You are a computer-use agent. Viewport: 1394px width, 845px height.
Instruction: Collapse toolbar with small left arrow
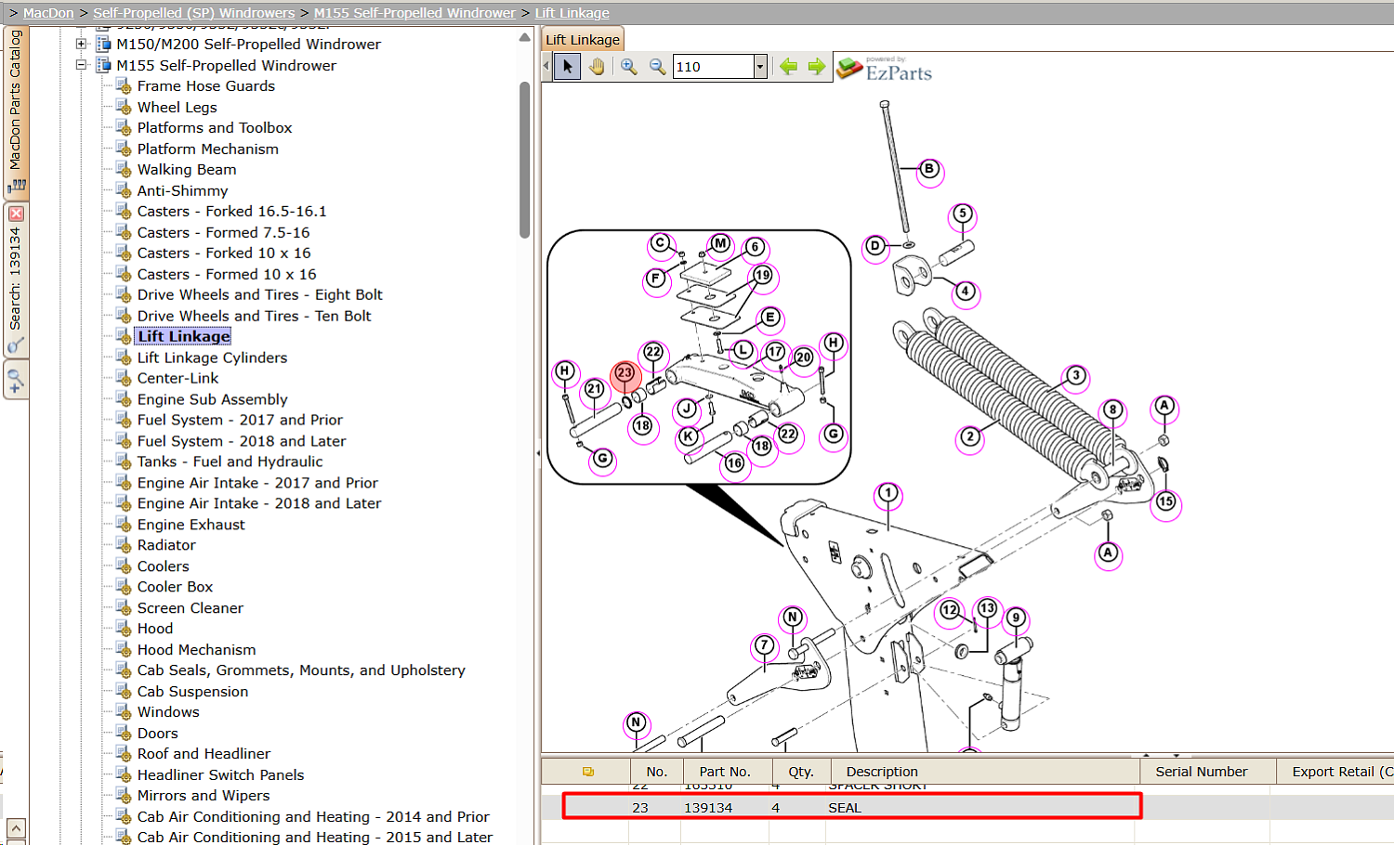pos(546,67)
